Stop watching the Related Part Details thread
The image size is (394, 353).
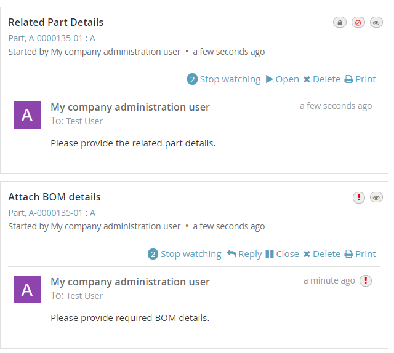click(223, 79)
